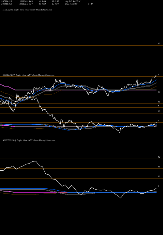Click the 50EMA: 8.8 value
163x235 pixels.
coord(7,4)
